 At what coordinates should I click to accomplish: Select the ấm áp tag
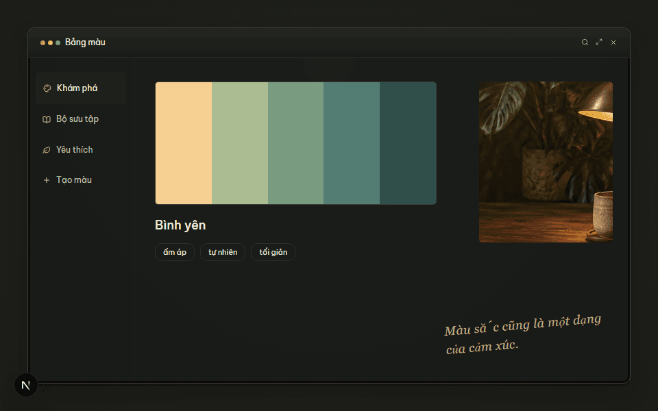[x=175, y=252]
